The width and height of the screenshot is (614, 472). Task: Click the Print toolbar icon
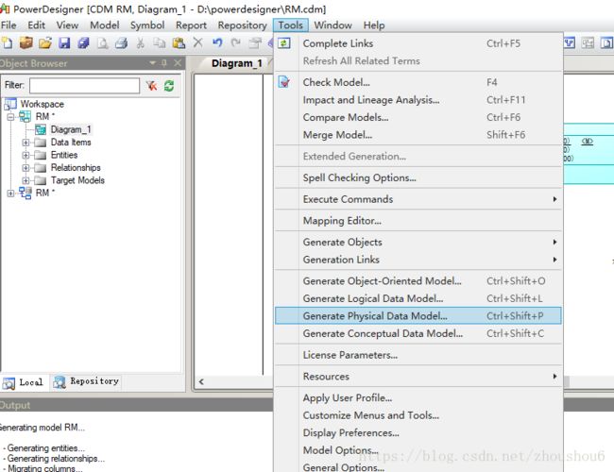(x=121, y=42)
